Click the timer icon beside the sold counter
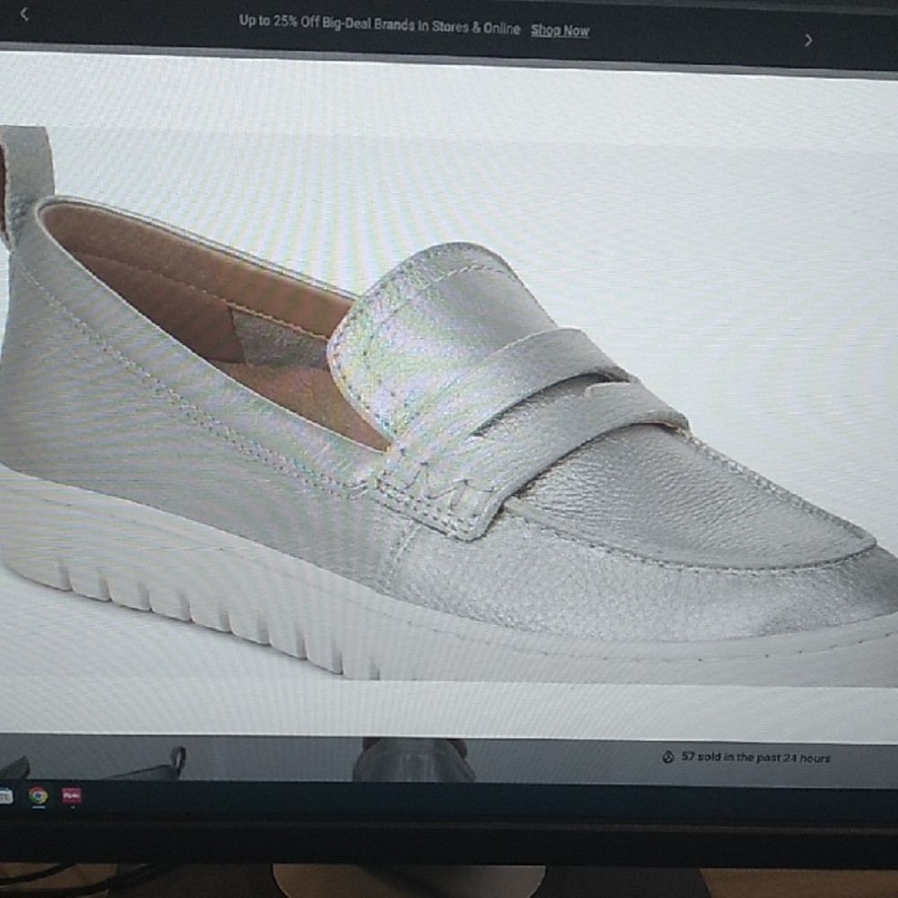This screenshot has width=898, height=898. (x=666, y=757)
